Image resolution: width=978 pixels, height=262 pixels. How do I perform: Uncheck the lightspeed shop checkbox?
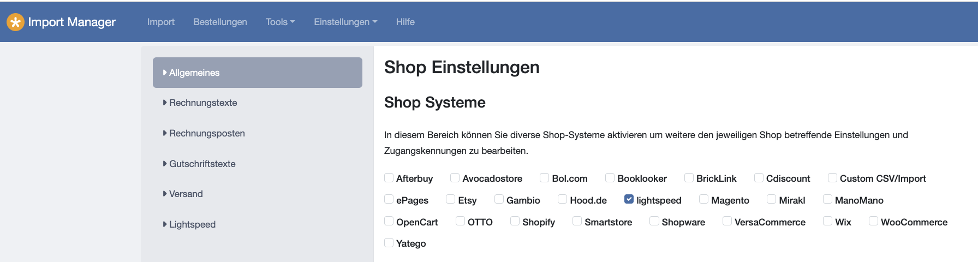[629, 199]
